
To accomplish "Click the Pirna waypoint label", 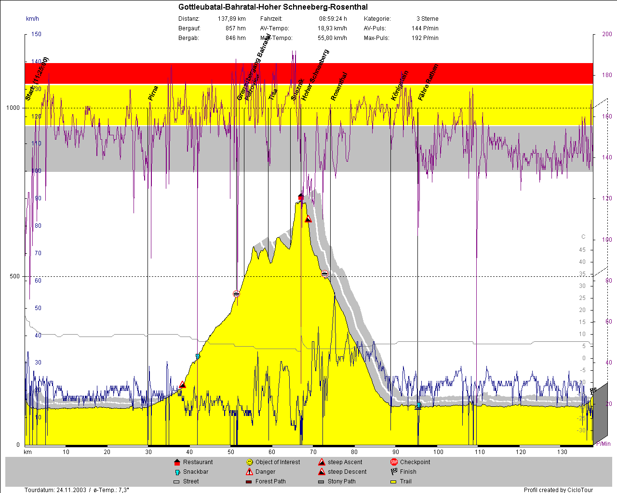I will (x=153, y=93).
